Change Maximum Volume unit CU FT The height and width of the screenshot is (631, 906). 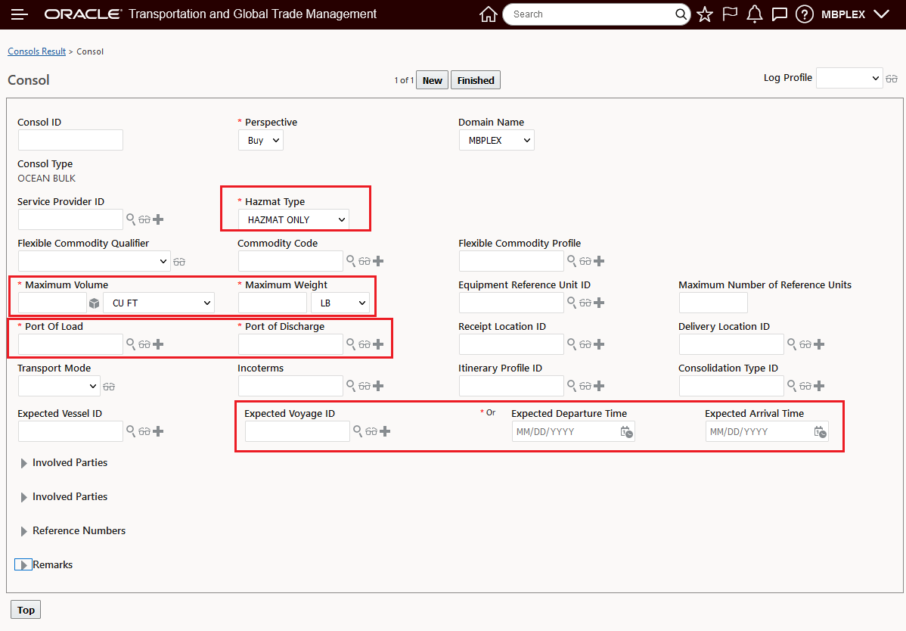159,303
